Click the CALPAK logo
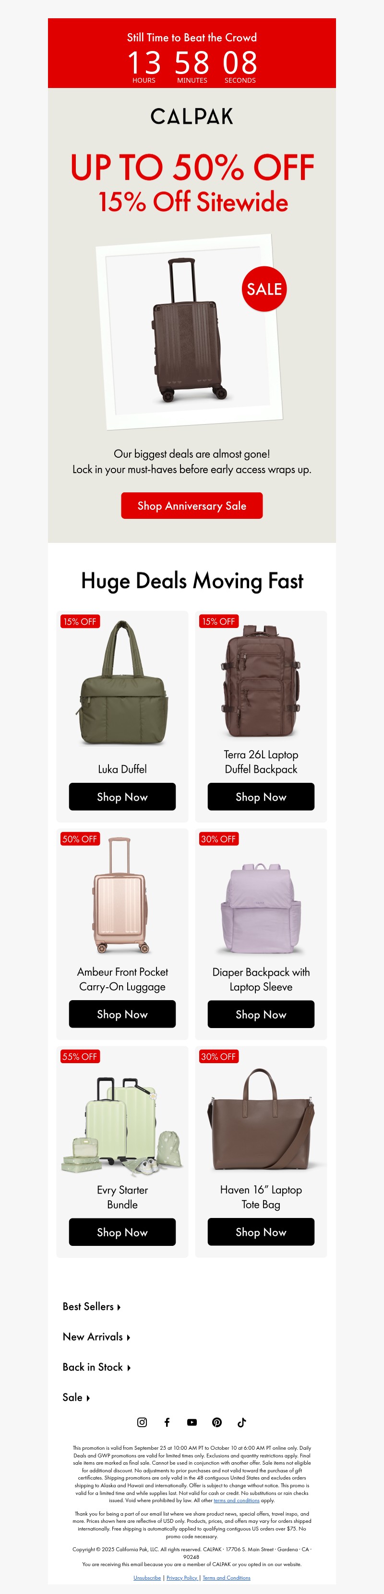 click(x=192, y=116)
